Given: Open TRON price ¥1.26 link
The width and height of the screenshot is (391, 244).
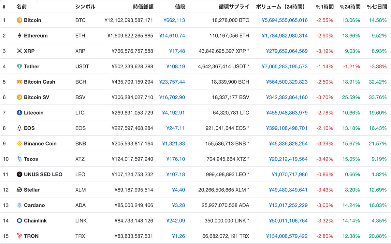Looking at the screenshot, I should point(179,236).
